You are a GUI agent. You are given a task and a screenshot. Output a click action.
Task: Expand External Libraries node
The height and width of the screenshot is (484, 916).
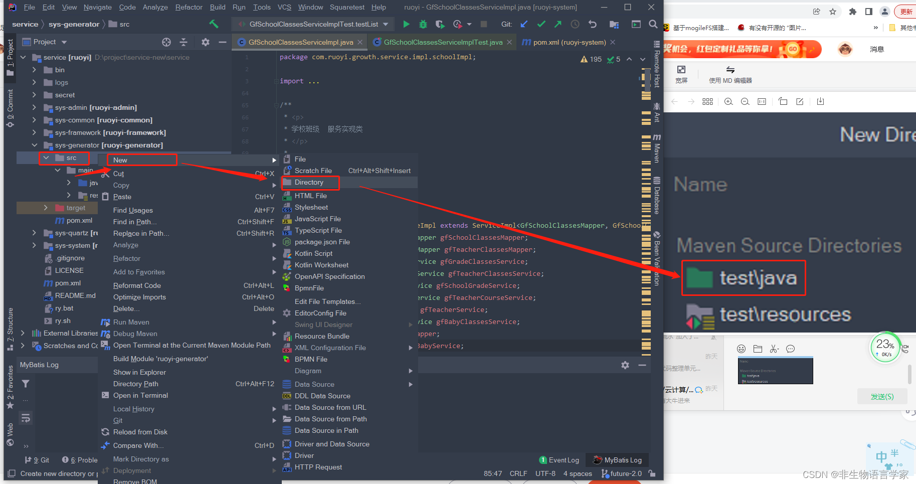click(x=23, y=333)
